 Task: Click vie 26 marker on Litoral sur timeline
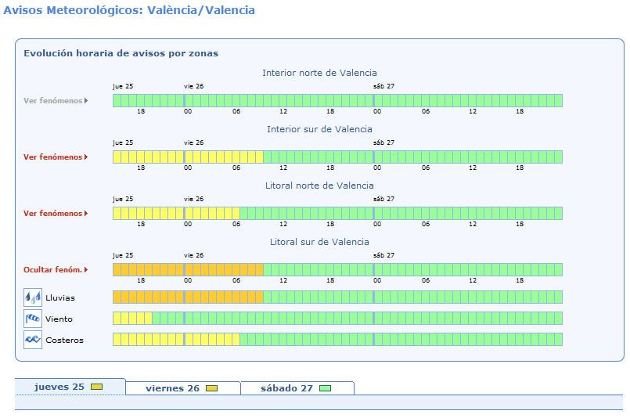pos(193,255)
